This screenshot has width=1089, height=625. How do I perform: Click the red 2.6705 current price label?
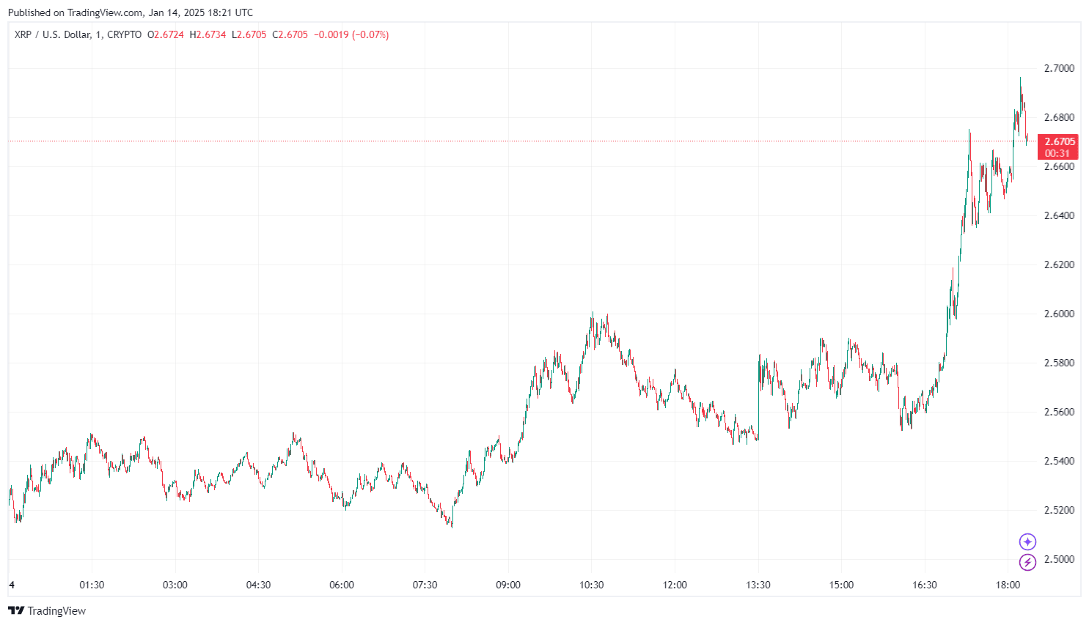click(x=1060, y=141)
